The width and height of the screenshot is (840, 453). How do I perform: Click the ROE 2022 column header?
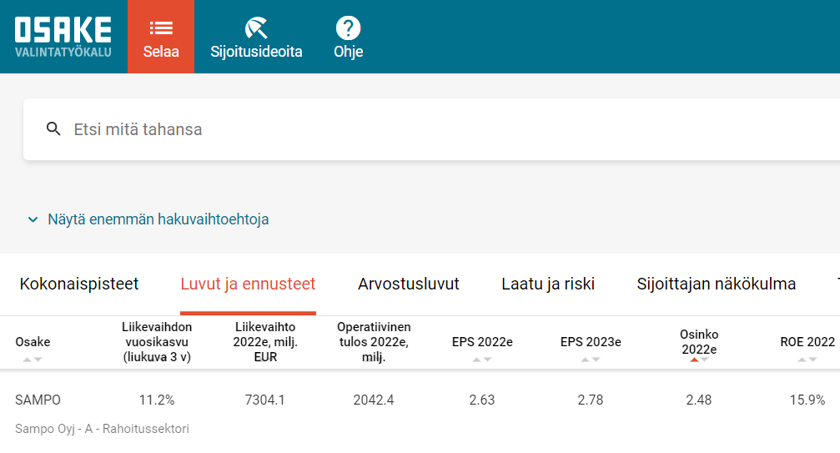(807, 341)
